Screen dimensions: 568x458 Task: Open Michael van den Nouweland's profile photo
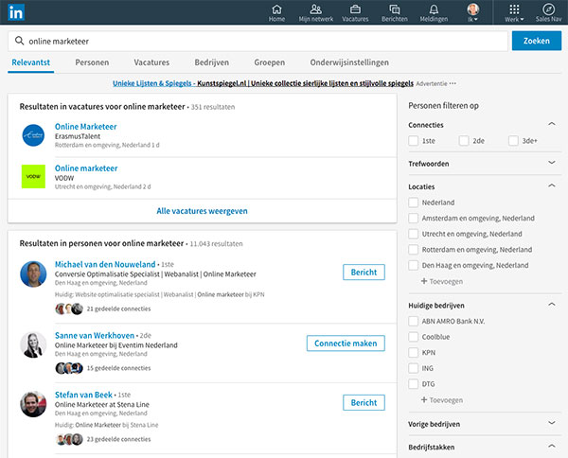[33, 274]
